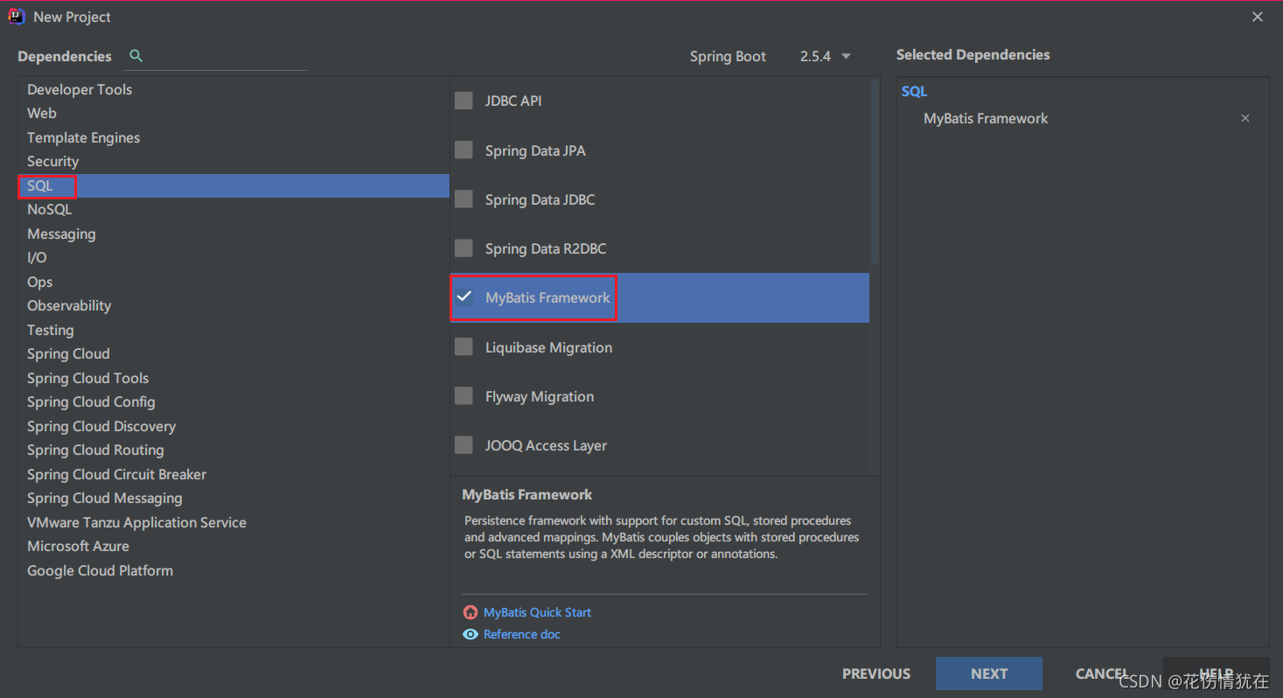Viewport: 1283px width, 698px height.
Task: Remove MyBatis Framework from selected dependencies
Action: click(1245, 118)
